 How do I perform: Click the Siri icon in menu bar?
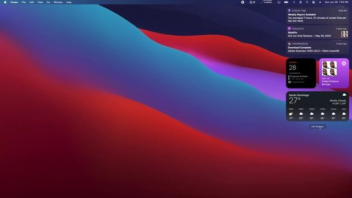tap(320, 2)
